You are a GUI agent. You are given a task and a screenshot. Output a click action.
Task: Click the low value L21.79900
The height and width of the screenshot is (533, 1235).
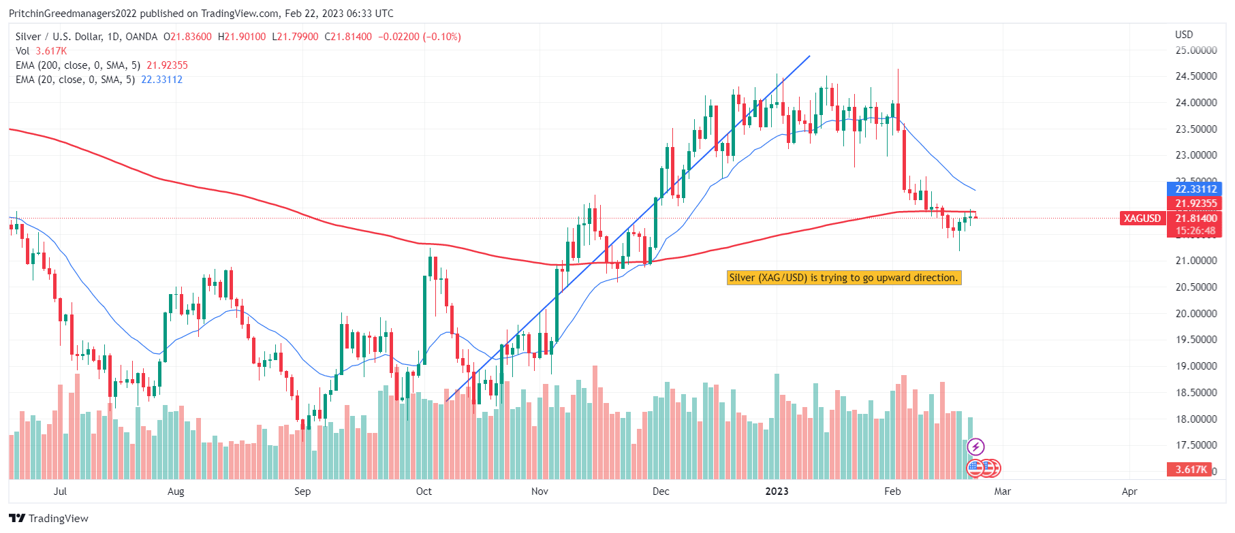pos(295,37)
